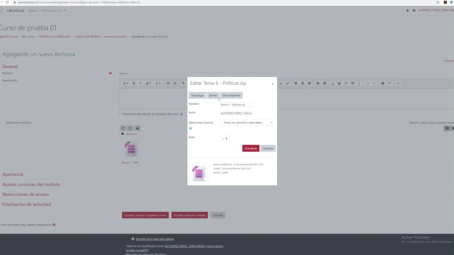454x255 pixels.
Task: Click the create folder icon in file picker
Action: pyautogui.click(x=130, y=128)
